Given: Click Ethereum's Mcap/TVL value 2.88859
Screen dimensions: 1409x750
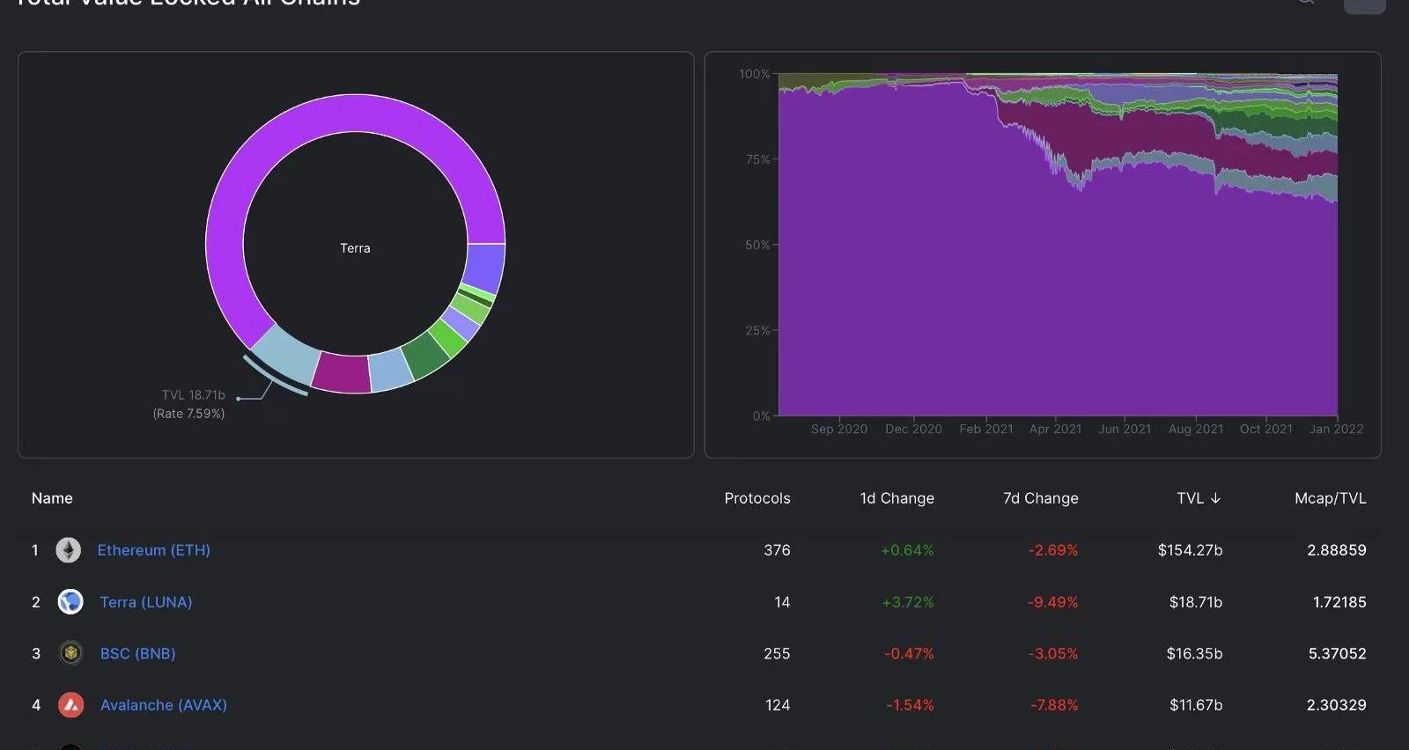Looking at the screenshot, I should (1337, 550).
